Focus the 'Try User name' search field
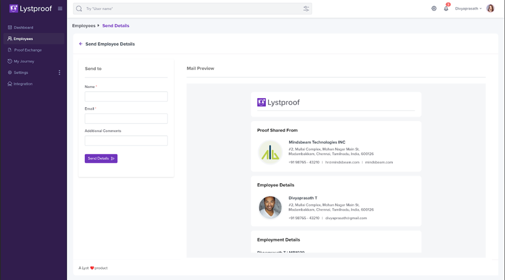 (x=192, y=9)
